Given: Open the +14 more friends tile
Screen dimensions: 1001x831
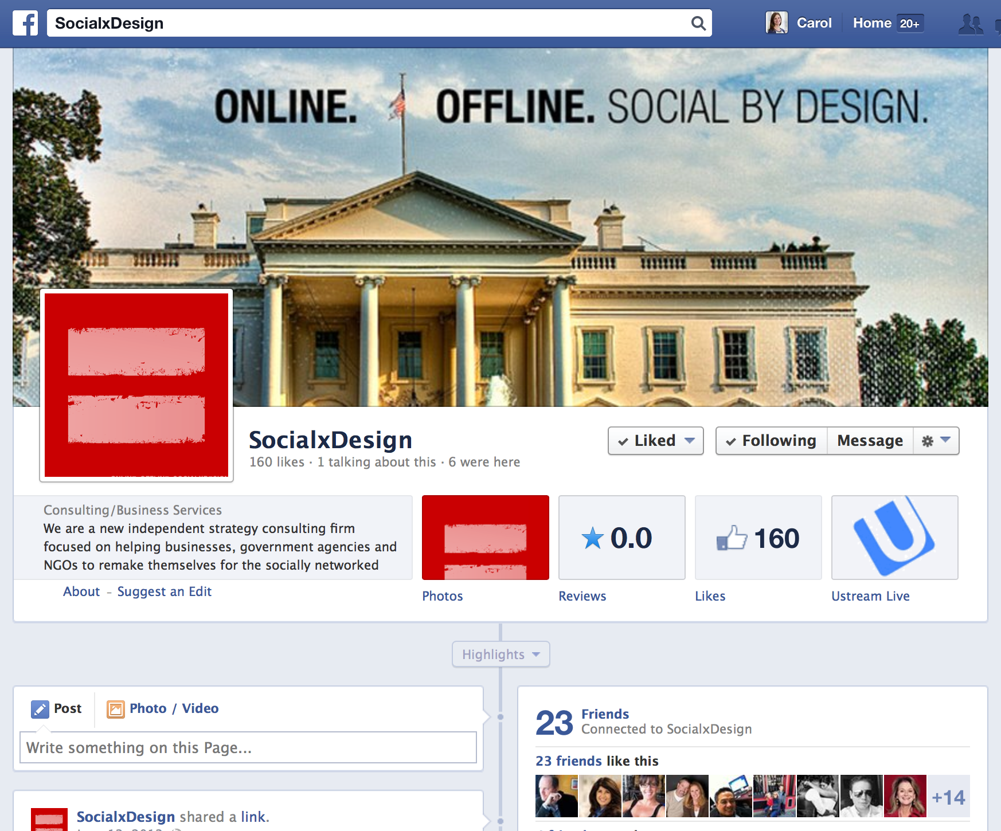Looking at the screenshot, I should [949, 796].
